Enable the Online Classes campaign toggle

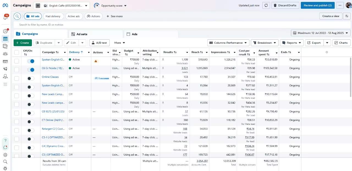pyautogui.click(x=31, y=79)
